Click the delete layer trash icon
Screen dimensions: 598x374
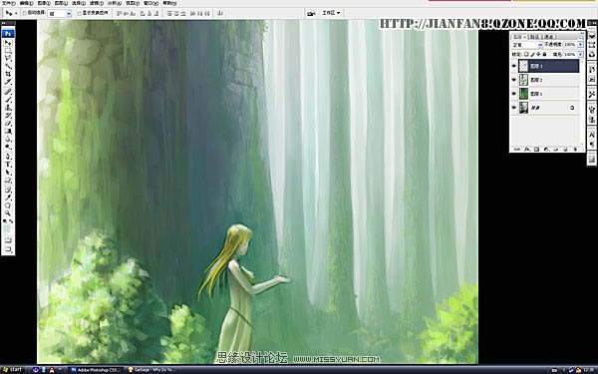tap(575, 150)
